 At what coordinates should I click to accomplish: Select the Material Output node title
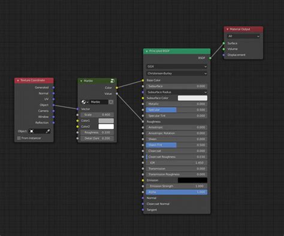(240, 29)
